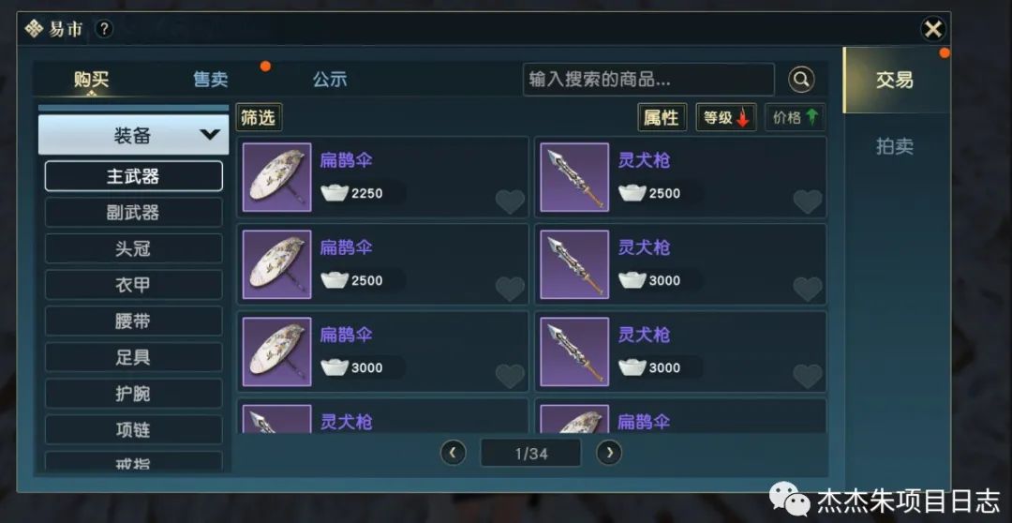Favorite the 扁鹊伞 priced 2250 with heart

tap(510, 202)
